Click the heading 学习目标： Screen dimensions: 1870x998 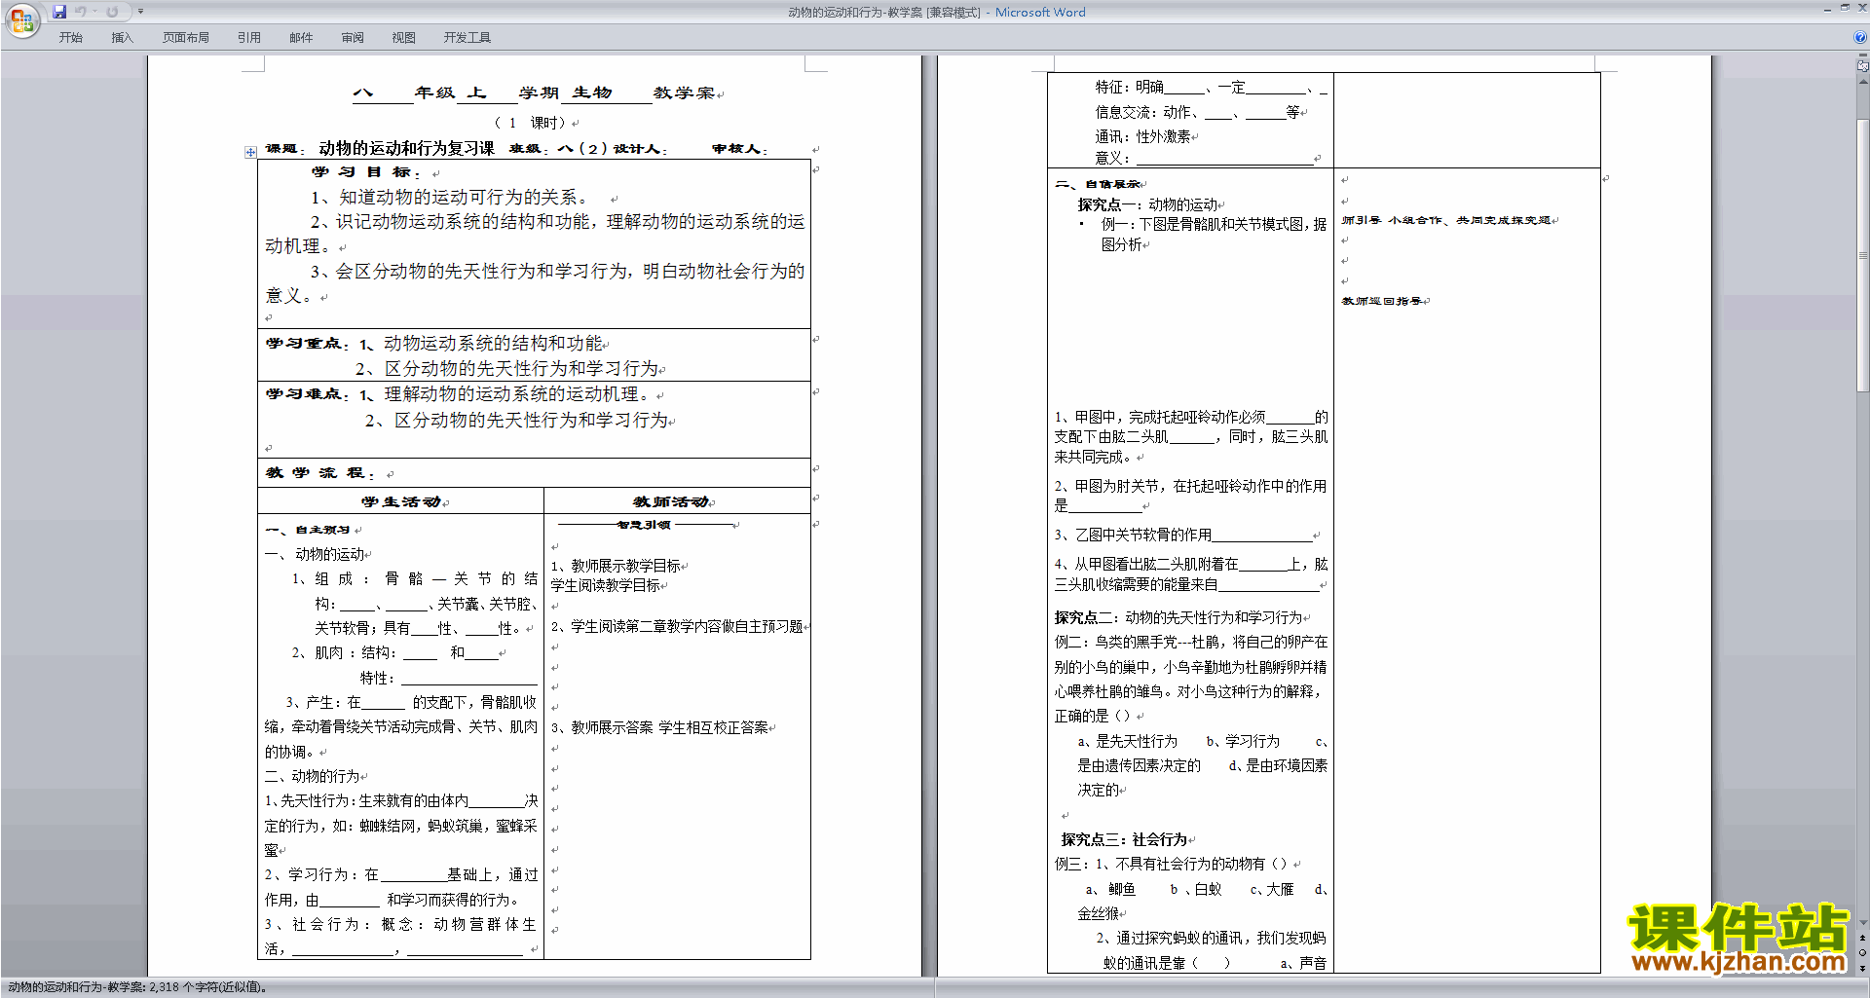(x=365, y=172)
